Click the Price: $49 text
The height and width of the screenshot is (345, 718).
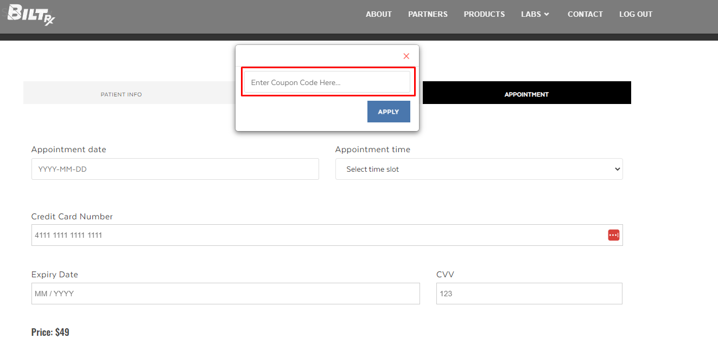(50, 332)
